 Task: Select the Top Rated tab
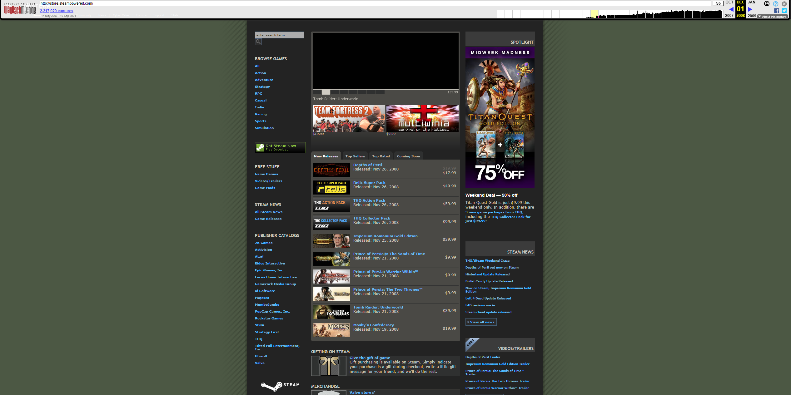pyautogui.click(x=381, y=156)
